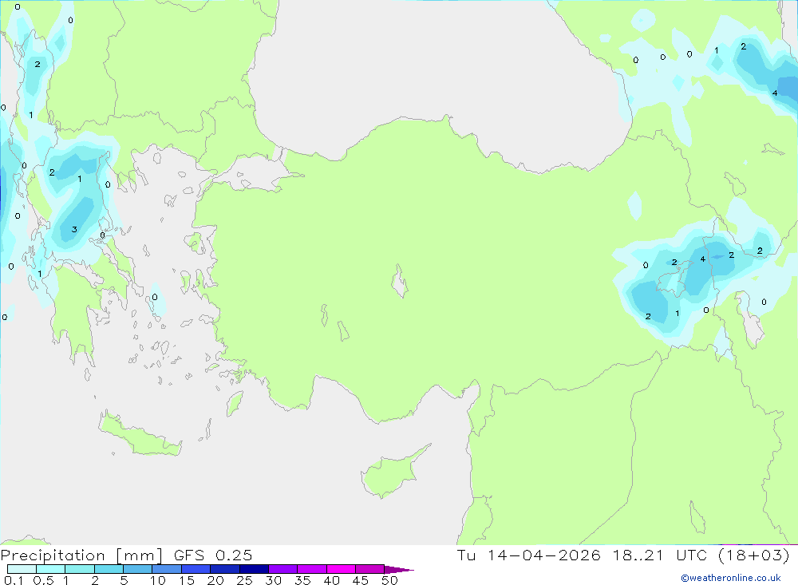Image resolution: width=798 pixels, height=585 pixels.
Task: Click the 'Precipitation [mm]' title text
Action: (x=81, y=555)
